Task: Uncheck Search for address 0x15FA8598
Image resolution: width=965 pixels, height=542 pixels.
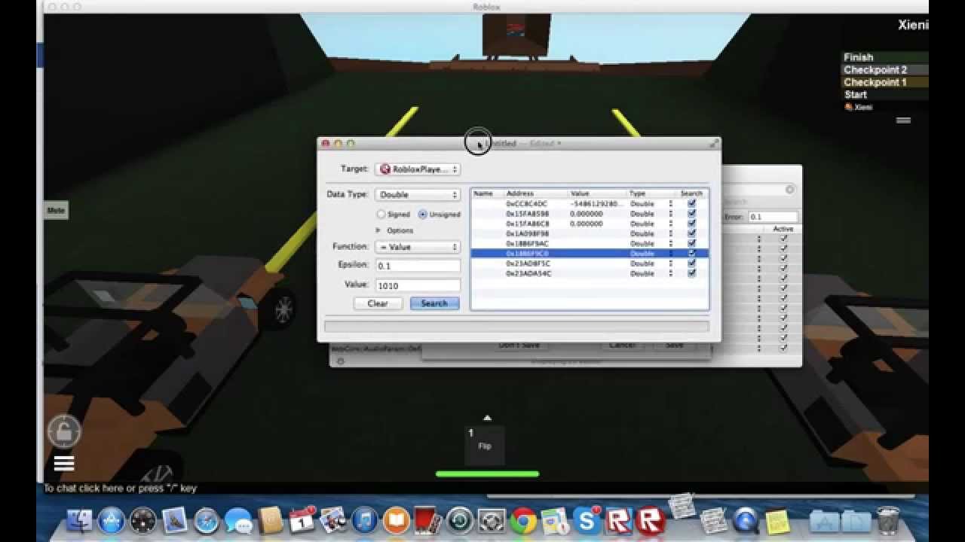Action: pyautogui.click(x=691, y=214)
